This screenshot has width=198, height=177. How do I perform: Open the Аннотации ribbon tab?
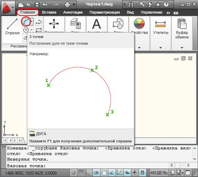(73, 12)
